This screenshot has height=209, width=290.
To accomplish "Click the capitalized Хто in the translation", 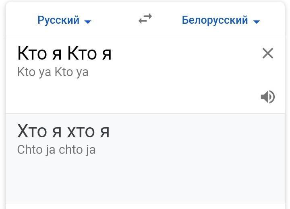I will click(31, 131).
